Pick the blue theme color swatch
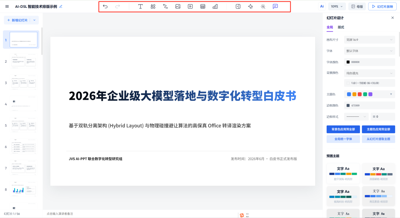Viewport: 400px width, 218px height. coord(349,94)
